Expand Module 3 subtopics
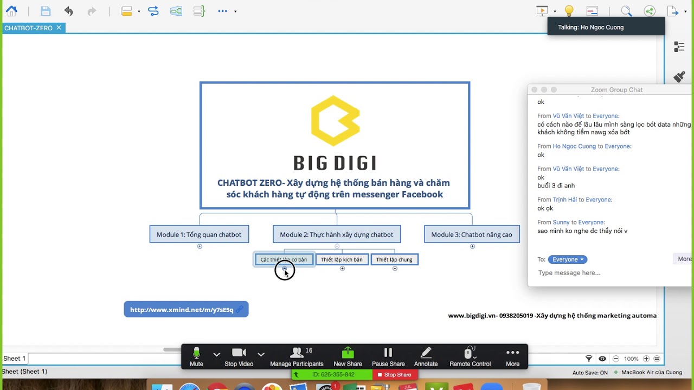 (x=472, y=246)
